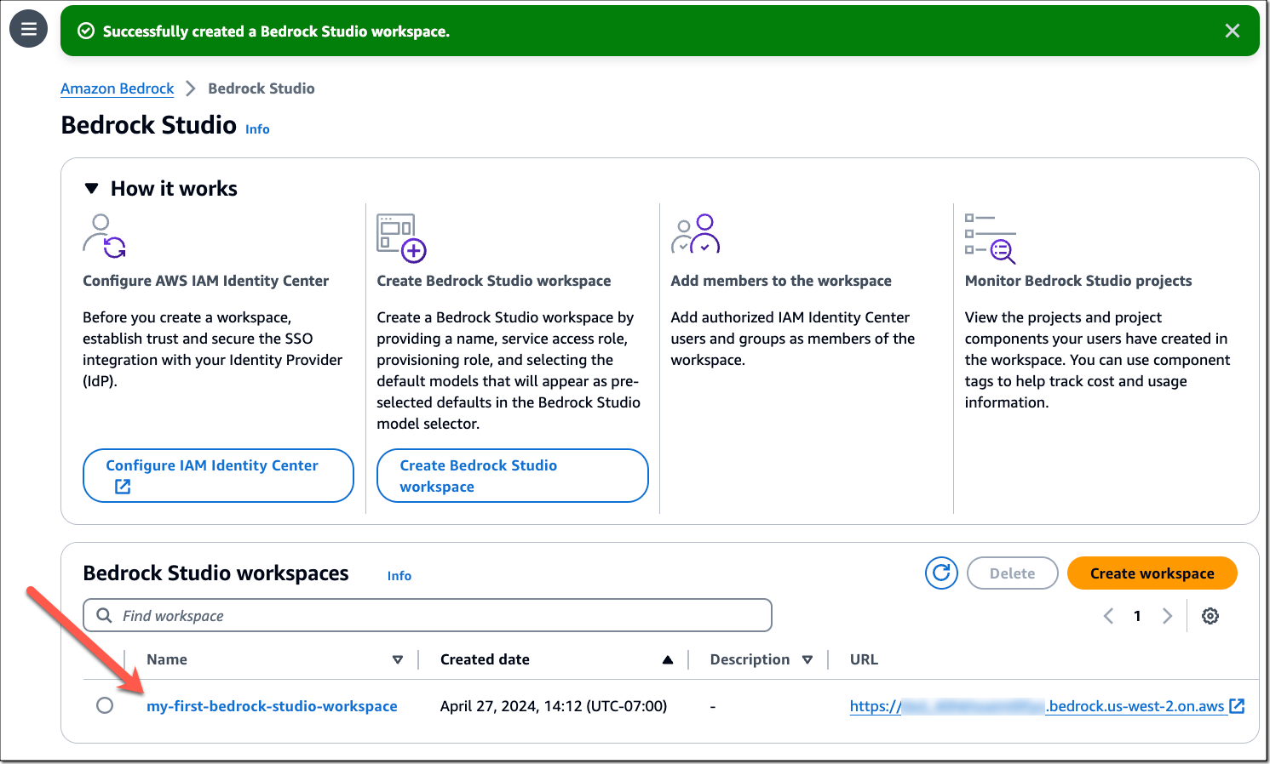The image size is (1270, 764).
Task: Select page 1 in pagination
Action: [1137, 616]
